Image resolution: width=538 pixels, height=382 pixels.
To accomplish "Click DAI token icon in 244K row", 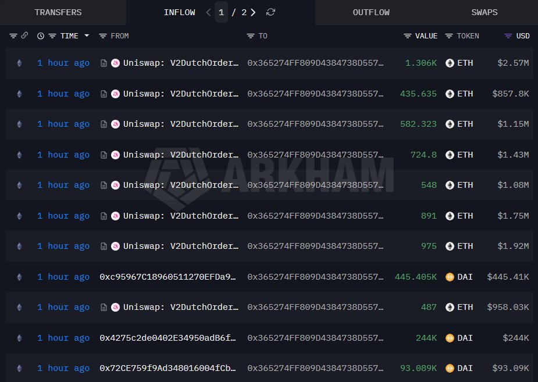I will [x=450, y=338].
